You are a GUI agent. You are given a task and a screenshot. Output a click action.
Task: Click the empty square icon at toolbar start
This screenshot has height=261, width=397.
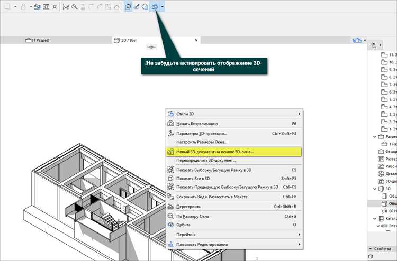(x=7, y=6)
